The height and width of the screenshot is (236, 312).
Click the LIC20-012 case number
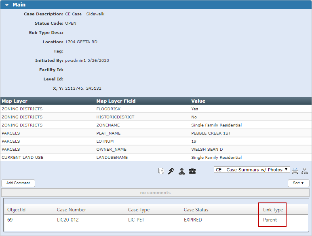(x=68, y=220)
